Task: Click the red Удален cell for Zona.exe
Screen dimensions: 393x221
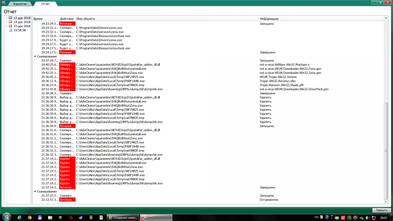Action: [67, 167]
